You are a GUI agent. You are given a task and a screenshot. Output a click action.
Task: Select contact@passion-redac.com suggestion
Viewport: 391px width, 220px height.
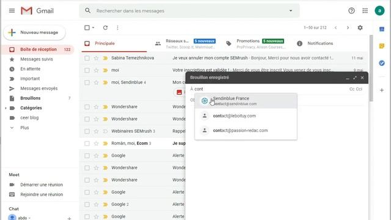click(246, 130)
